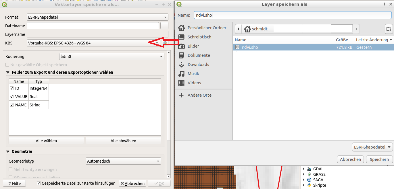
Task: Open the Bilder folder shortcut
Action: (193, 46)
